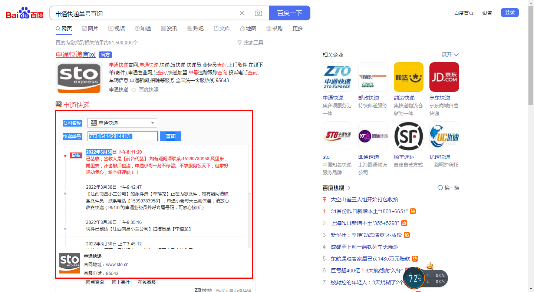This screenshot has height=292, width=534.
Task: Click the 在线客服 button
Action: [147, 282]
